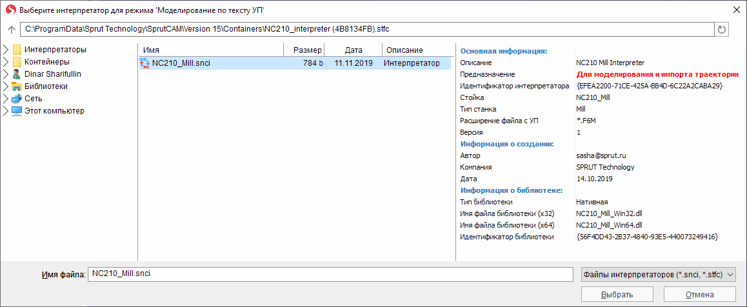Image resolution: width=747 pixels, height=307 pixels.
Task: Click the Выбрать button
Action: (x=617, y=294)
